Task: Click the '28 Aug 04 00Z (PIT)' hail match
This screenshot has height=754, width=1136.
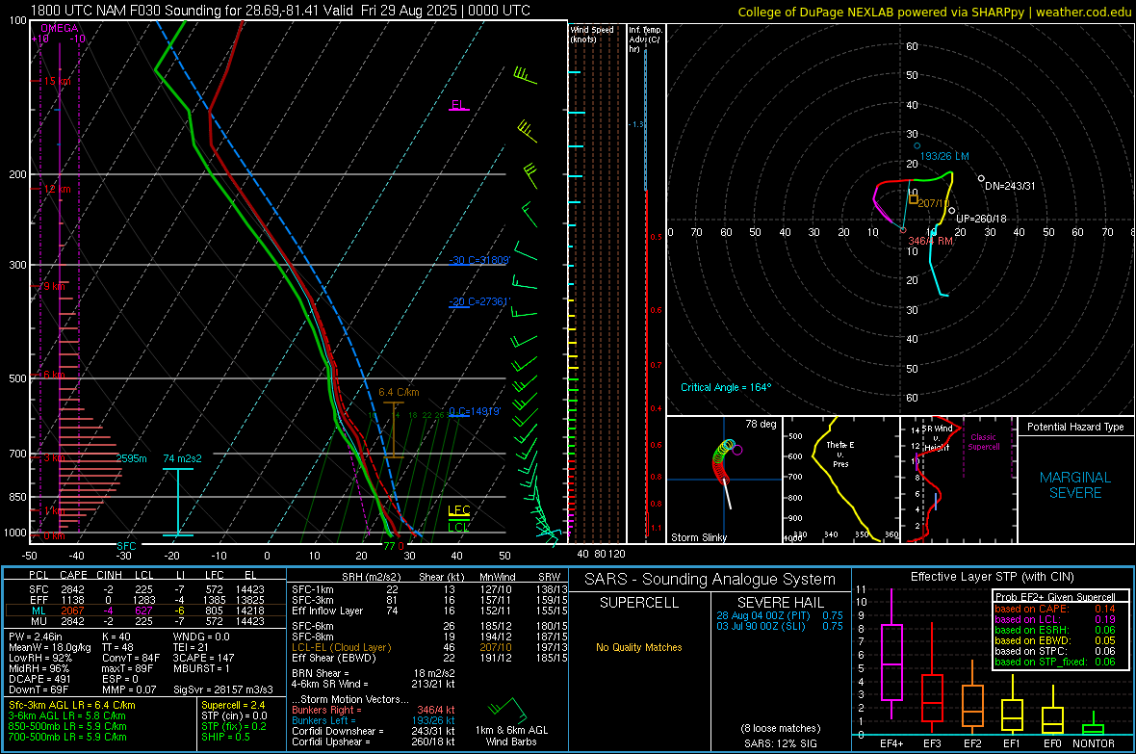Action: pos(764,615)
